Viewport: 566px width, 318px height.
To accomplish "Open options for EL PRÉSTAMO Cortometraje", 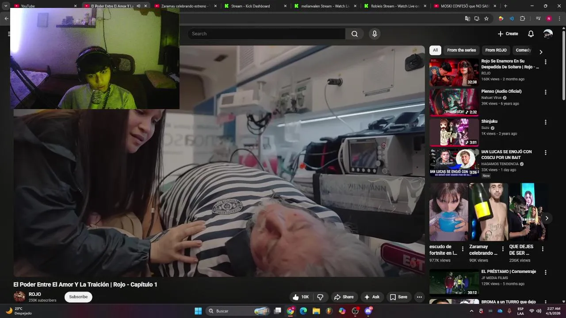I will point(545,273).
